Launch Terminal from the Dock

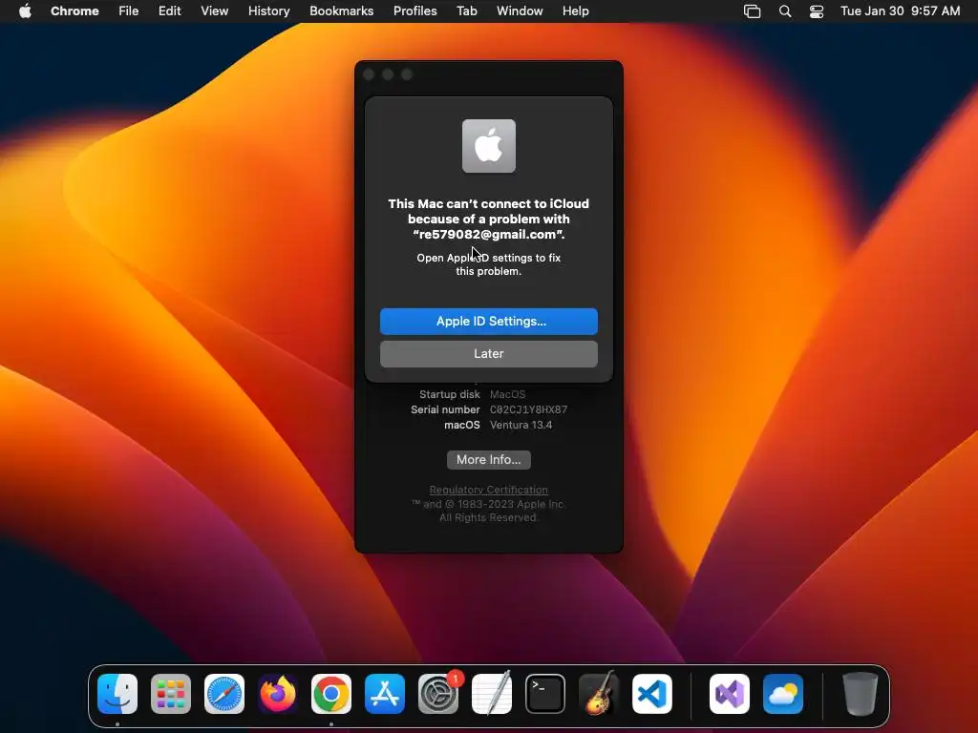click(545, 694)
